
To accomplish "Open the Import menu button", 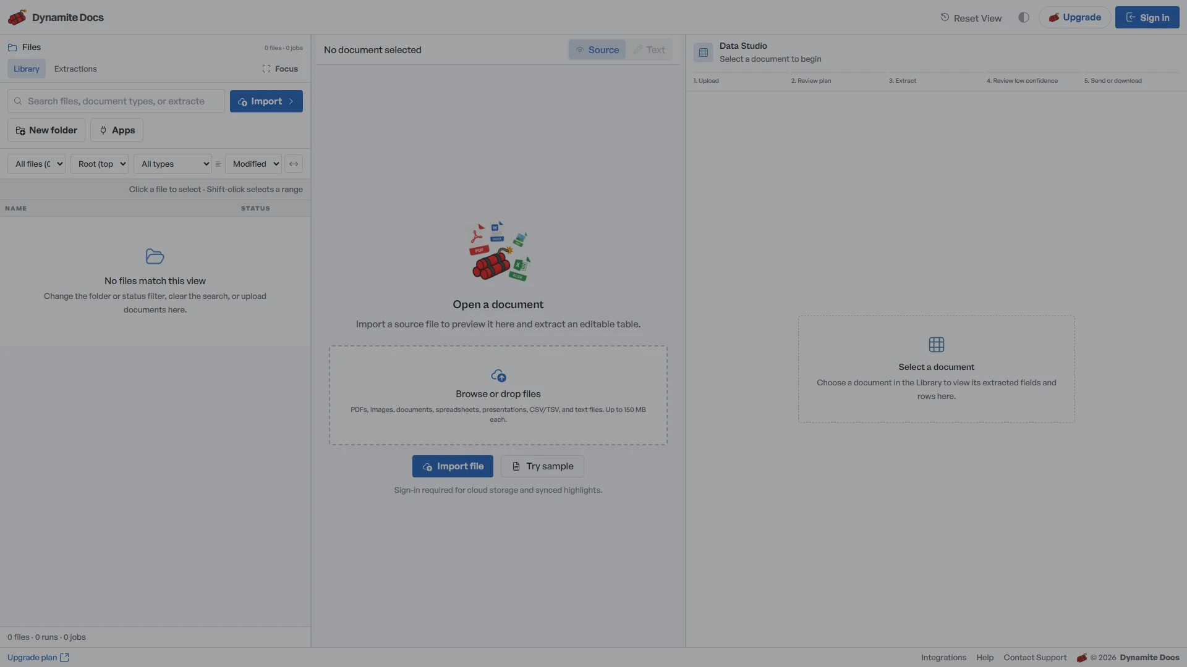I will click(266, 101).
